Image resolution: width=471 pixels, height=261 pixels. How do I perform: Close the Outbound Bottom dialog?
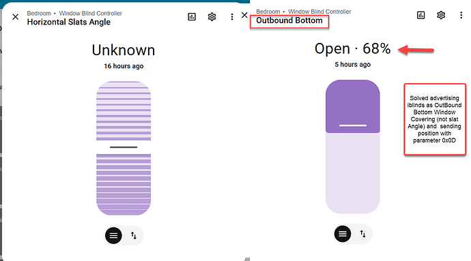244,15
